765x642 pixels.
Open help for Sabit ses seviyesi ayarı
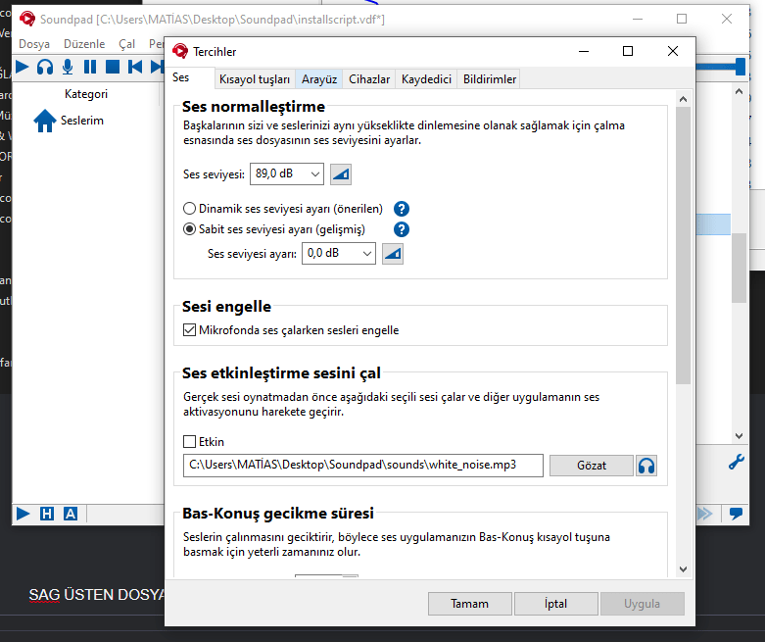(401, 229)
